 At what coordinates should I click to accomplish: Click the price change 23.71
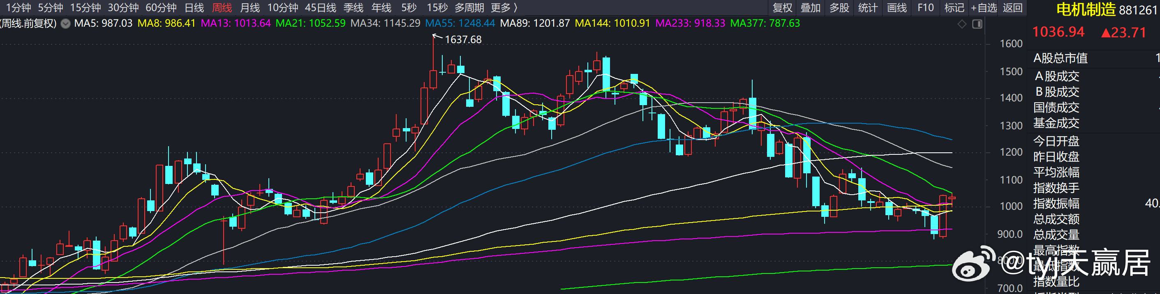(1123, 32)
